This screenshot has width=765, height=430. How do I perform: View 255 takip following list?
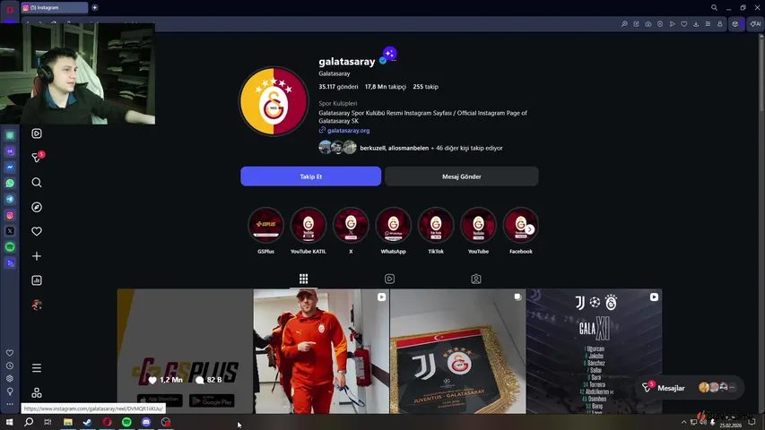click(x=425, y=87)
